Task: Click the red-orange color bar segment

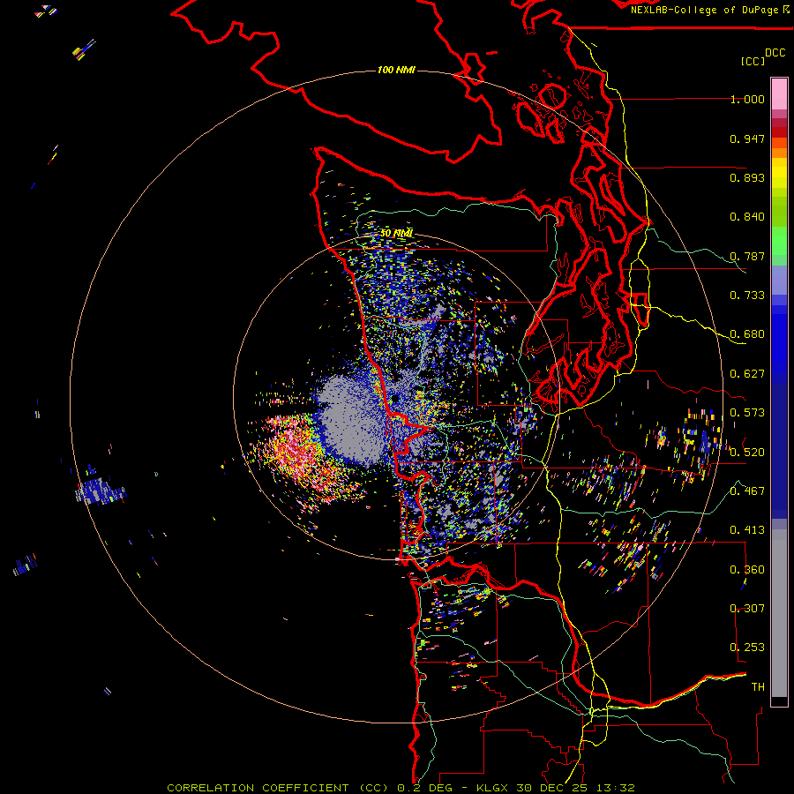Action: pyautogui.click(x=779, y=143)
